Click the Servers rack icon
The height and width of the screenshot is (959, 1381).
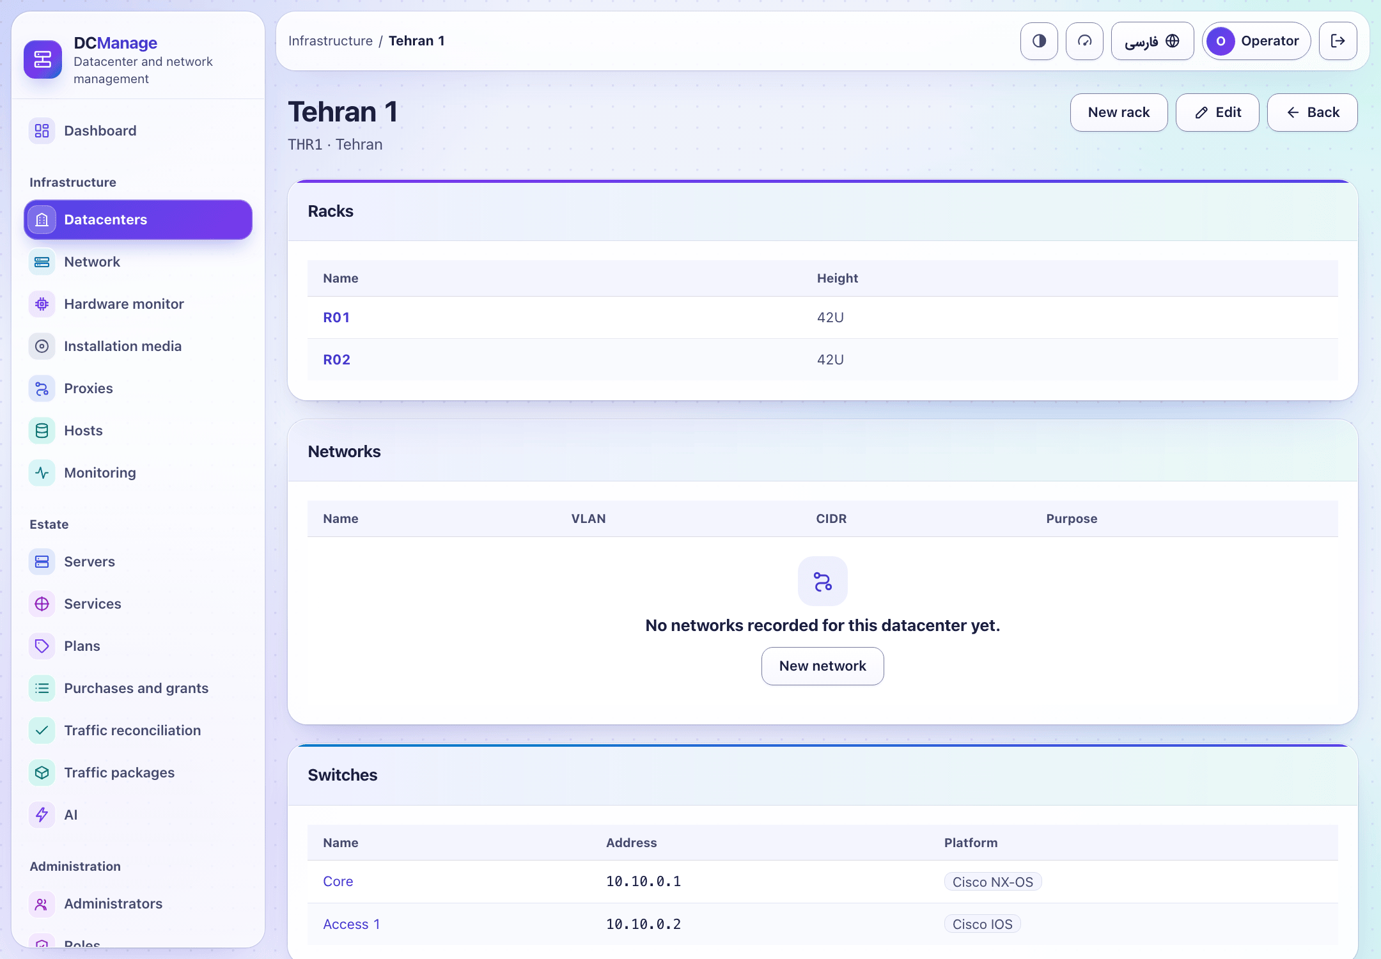(x=42, y=561)
